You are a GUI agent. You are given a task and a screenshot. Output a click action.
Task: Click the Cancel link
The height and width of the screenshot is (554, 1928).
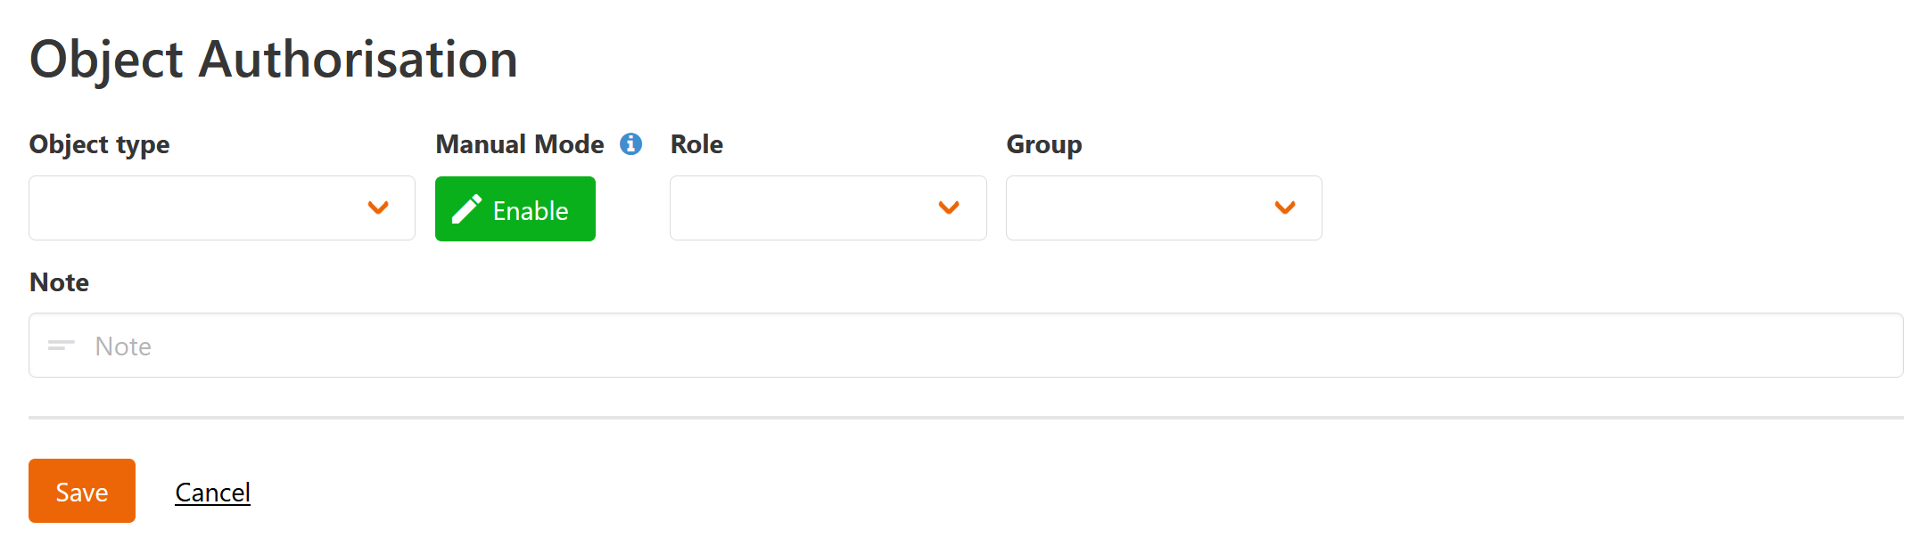pos(212,493)
